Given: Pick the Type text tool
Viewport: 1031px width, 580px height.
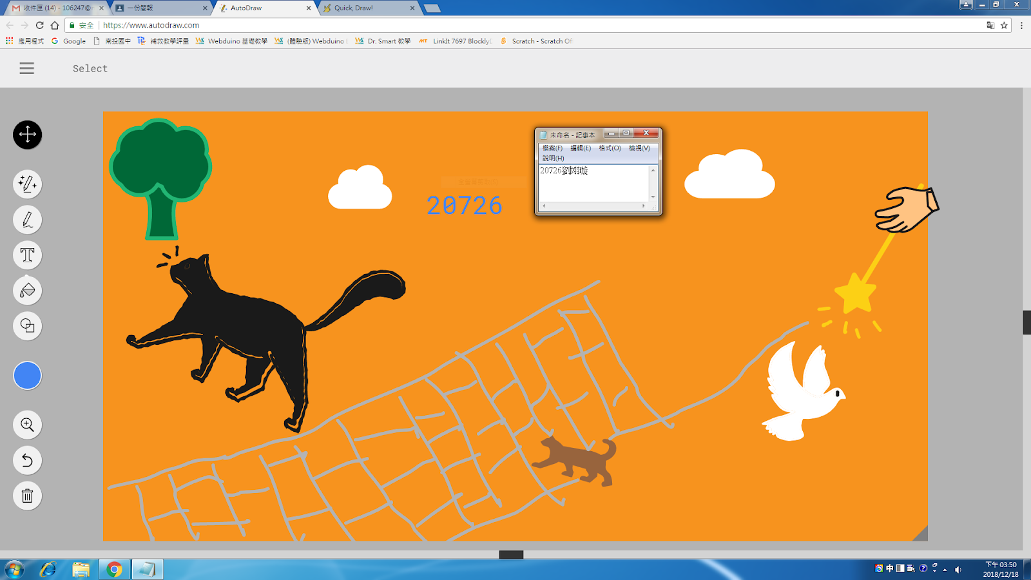Looking at the screenshot, I should [28, 255].
